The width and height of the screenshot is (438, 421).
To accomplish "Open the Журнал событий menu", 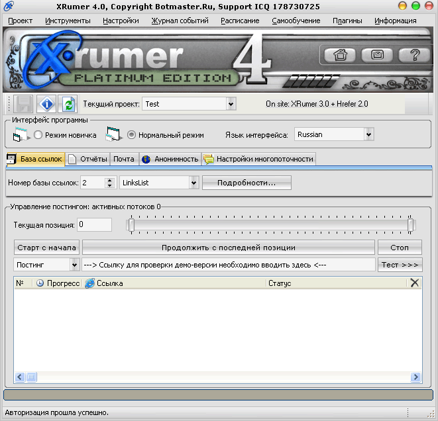I will [180, 21].
